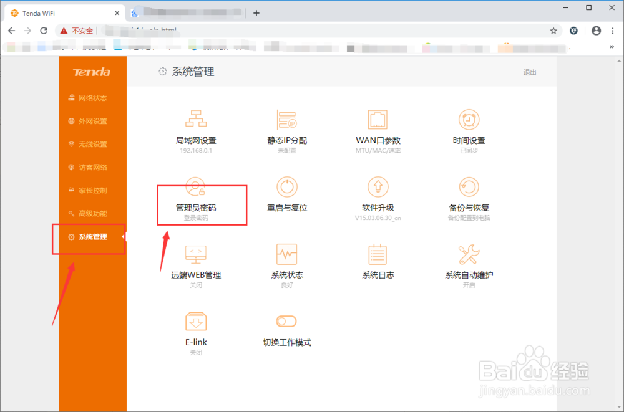Image resolution: width=624 pixels, height=412 pixels.
Task: Click the 登录密码 subtitle text
Action: (x=196, y=218)
